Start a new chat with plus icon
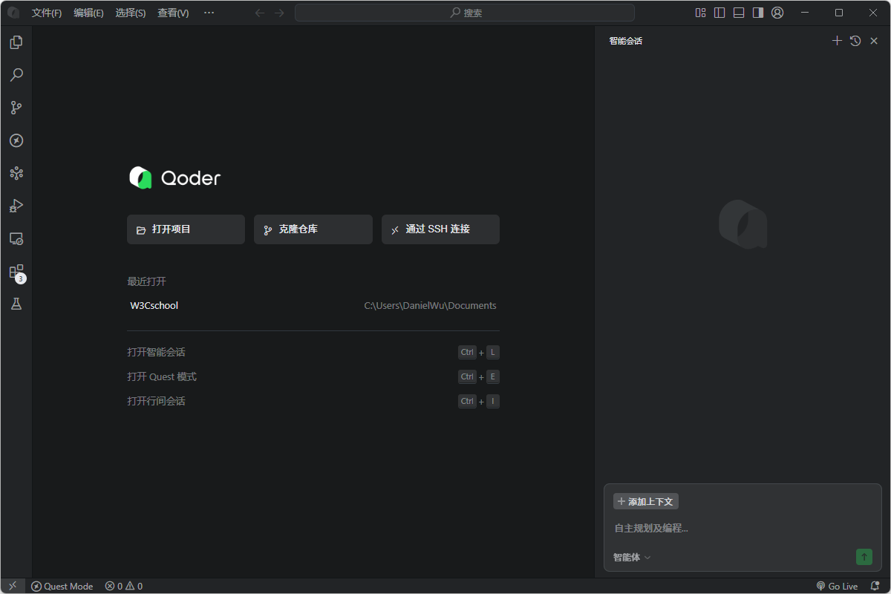This screenshot has height=594, width=891. 837,41
